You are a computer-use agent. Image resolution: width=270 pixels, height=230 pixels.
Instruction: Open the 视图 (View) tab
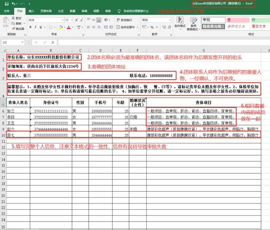point(96,11)
